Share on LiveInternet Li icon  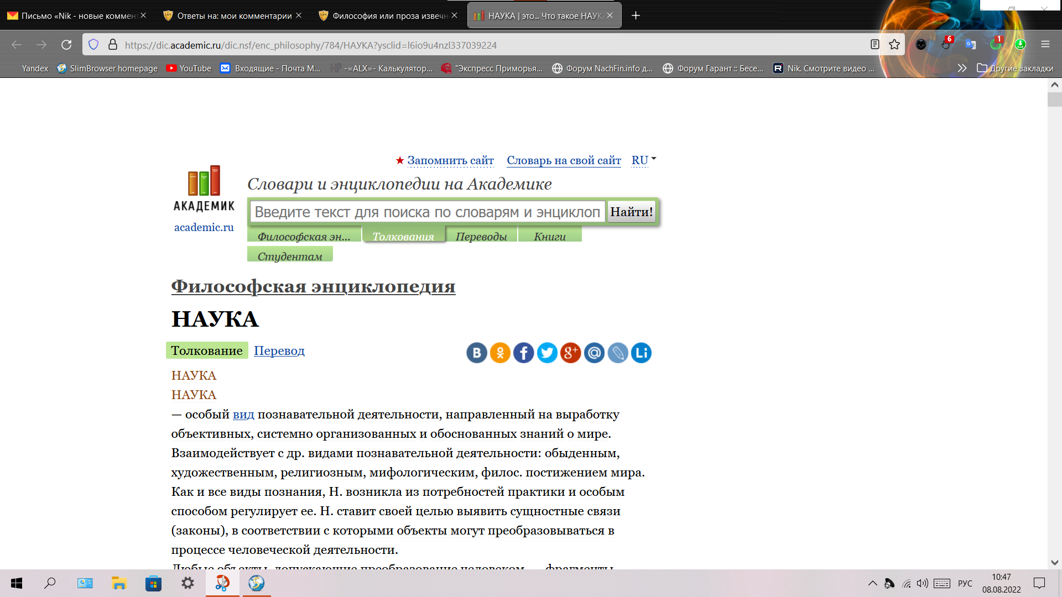point(641,353)
